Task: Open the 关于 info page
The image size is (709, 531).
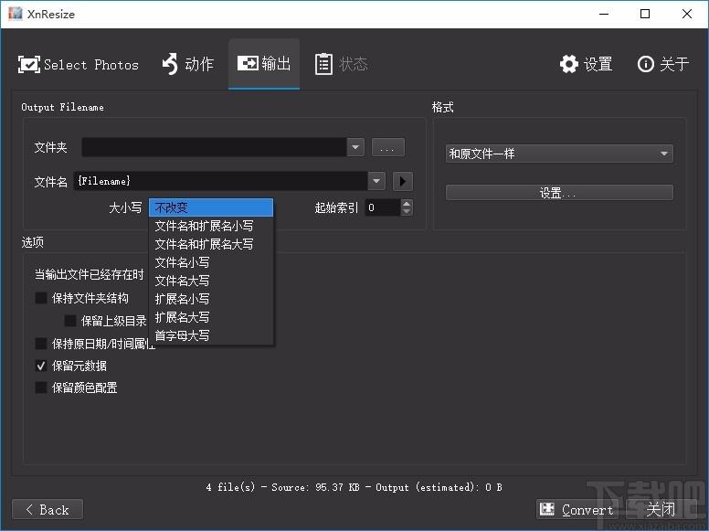Action: coord(663,64)
